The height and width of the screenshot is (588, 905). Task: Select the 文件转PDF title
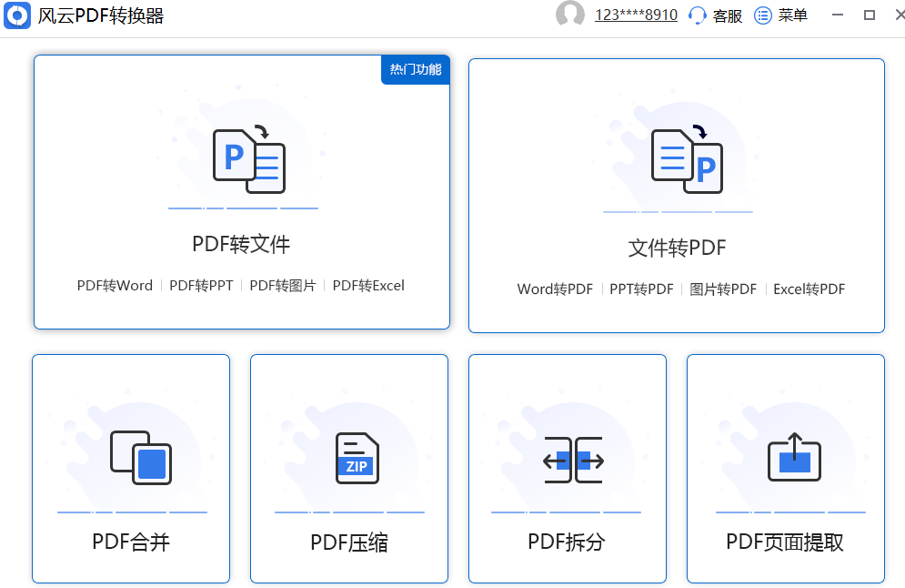[x=677, y=248]
